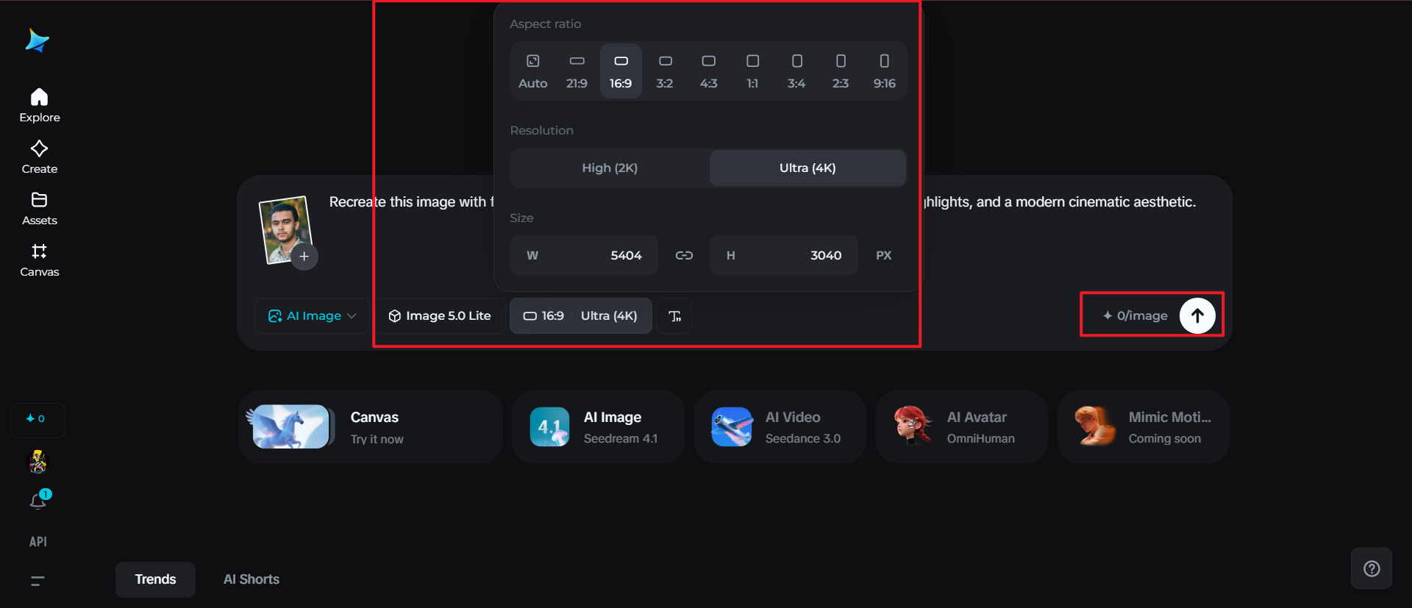Viewport: 1412px width, 608px height.
Task: Toggle the width-height link icon
Action: tap(684, 255)
